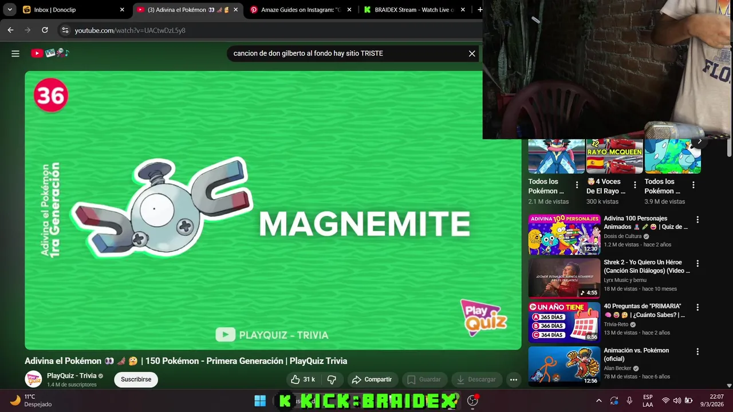Open Adivina 100 Personajes Animados thumbnail

pyautogui.click(x=564, y=235)
